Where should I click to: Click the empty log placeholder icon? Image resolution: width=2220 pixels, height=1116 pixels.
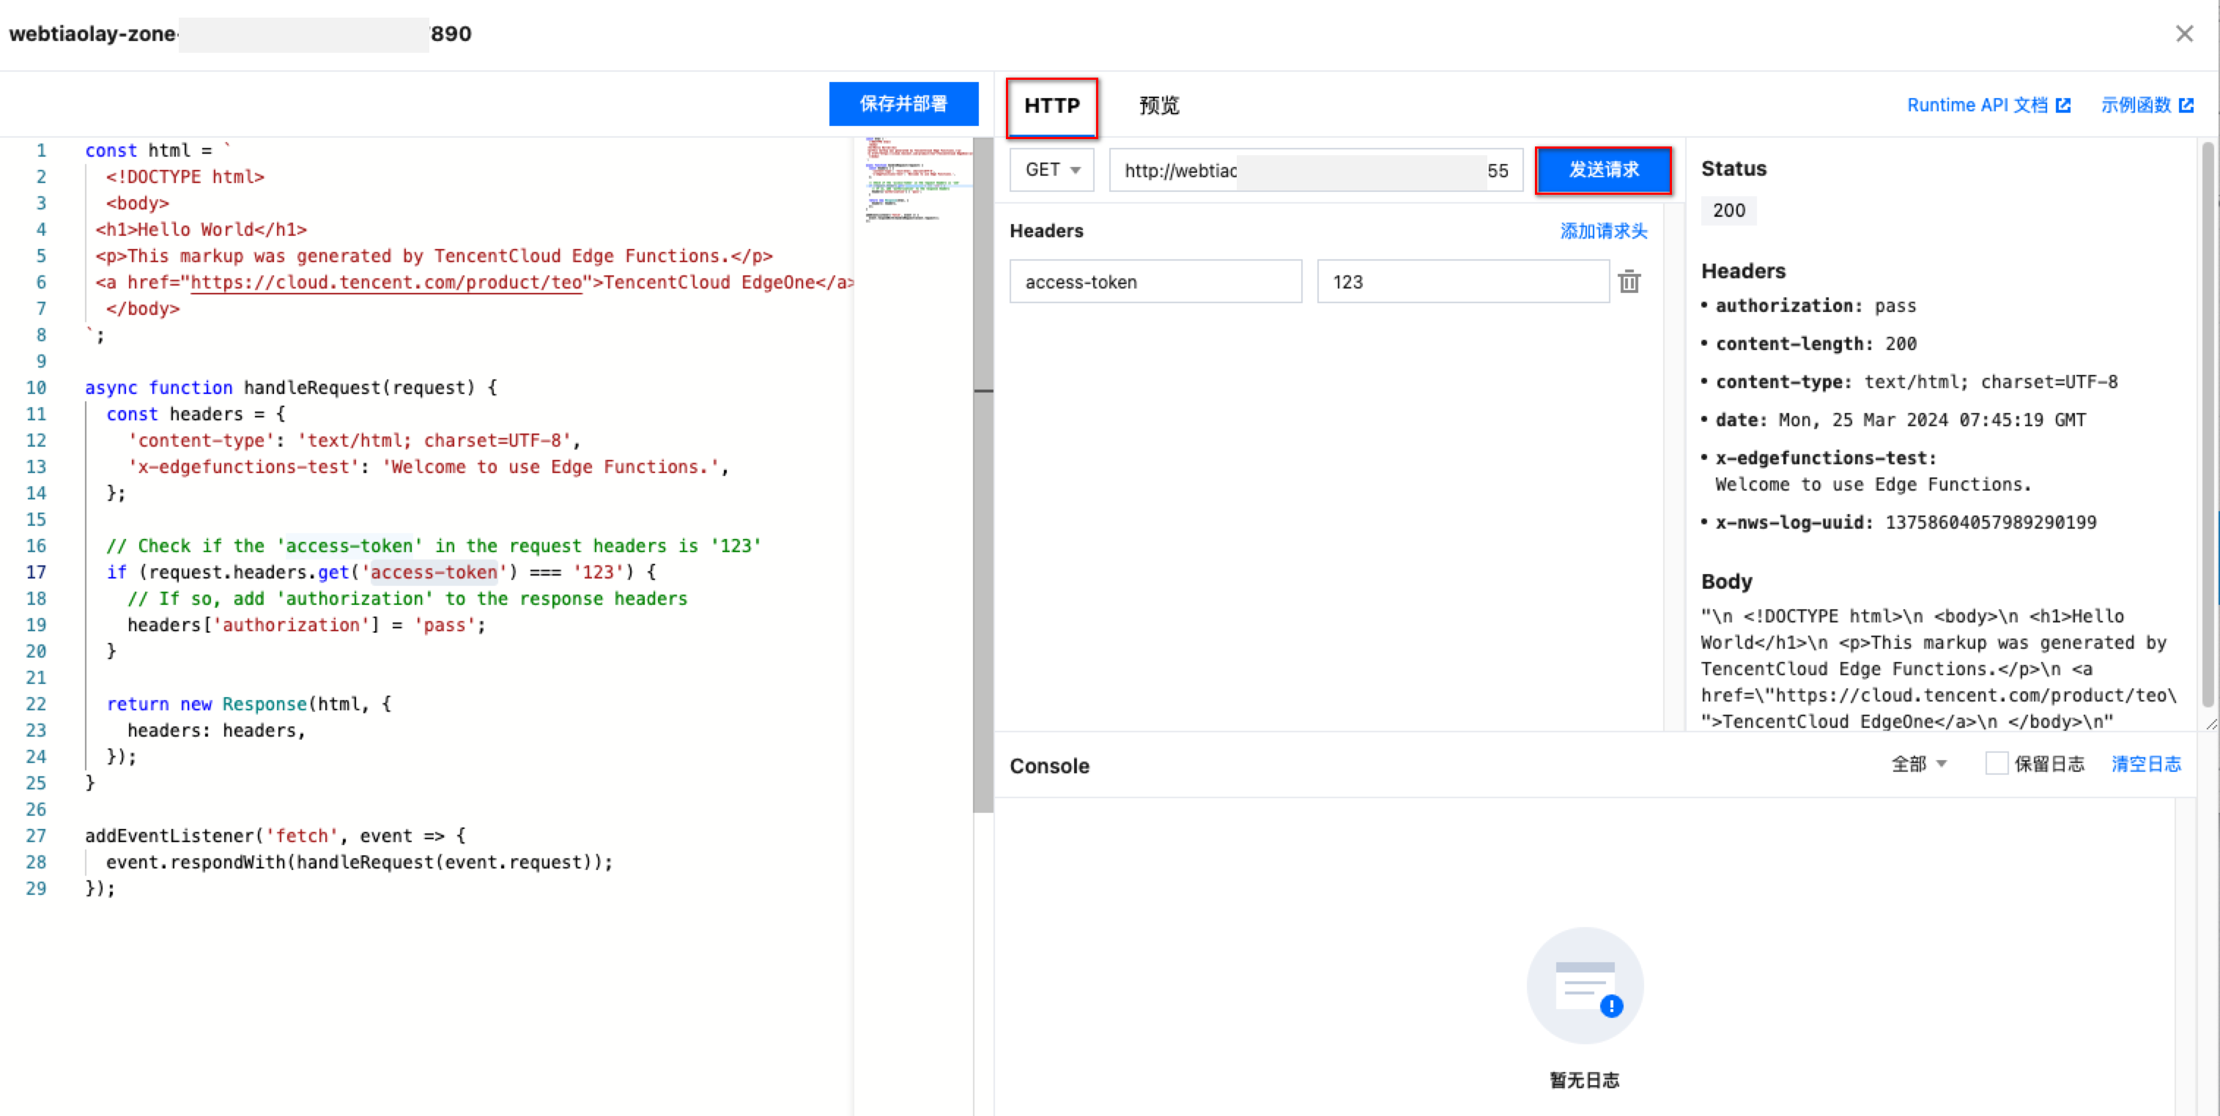point(1584,985)
